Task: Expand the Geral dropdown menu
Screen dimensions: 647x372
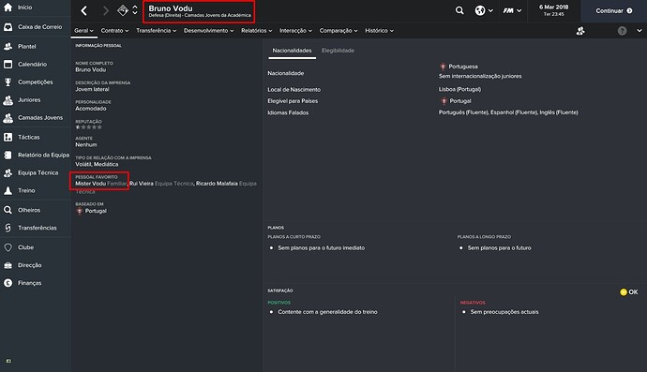Action: 83,31
